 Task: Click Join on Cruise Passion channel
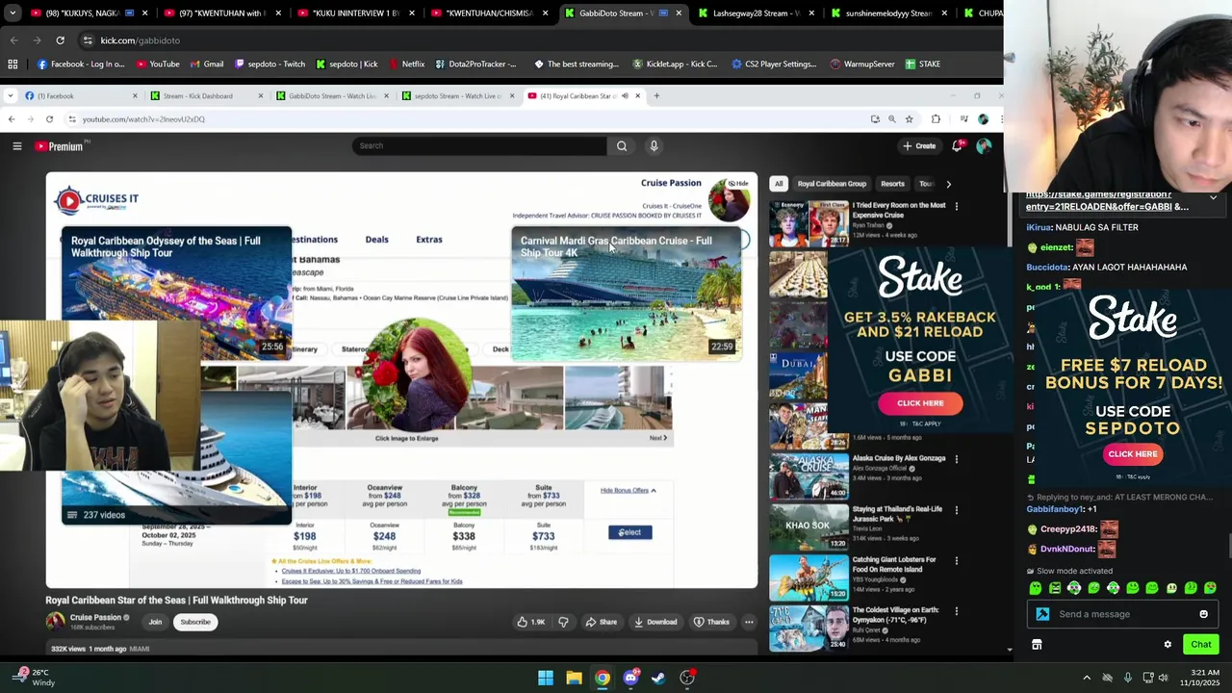tap(155, 622)
